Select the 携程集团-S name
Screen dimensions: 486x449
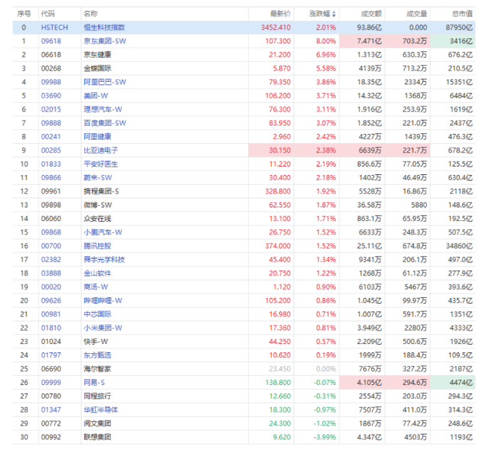click(x=101, y=191)
